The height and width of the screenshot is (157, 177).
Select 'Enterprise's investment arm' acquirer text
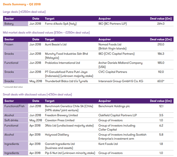click(116, 139)
